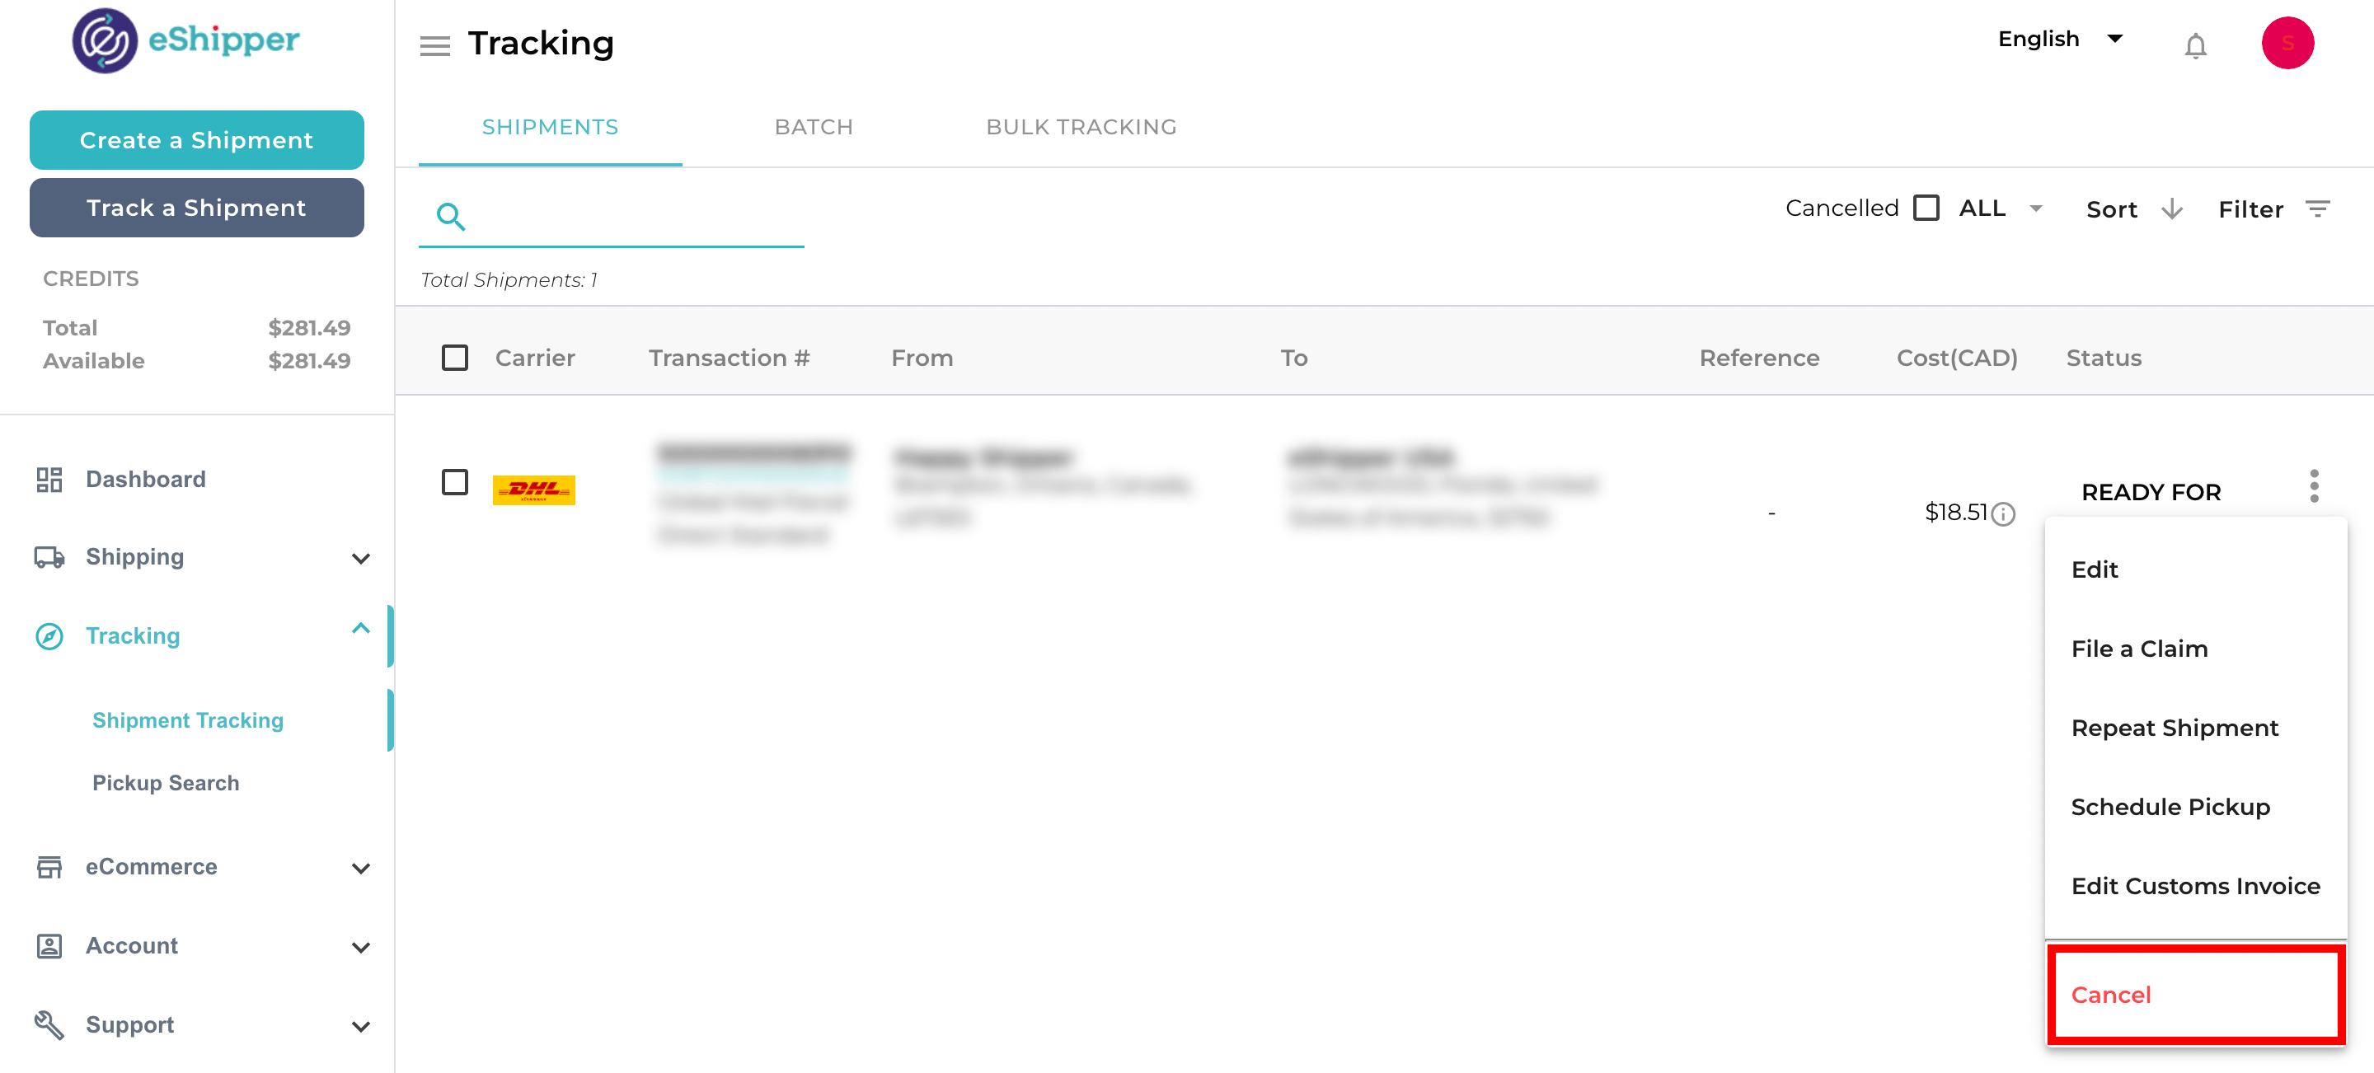Select the DHL shipment row checkbox
The image size is (2374, 1073).
pyautogui.click(x=454, y=482)
